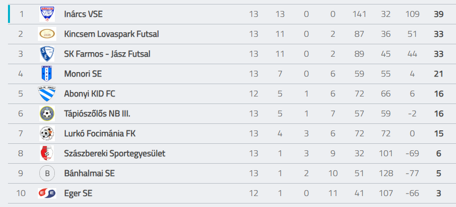The height and width of the screenshot is (207, 456).
Task: Open the Lurkó Focimánia FK link
Action: coord(100,134)
